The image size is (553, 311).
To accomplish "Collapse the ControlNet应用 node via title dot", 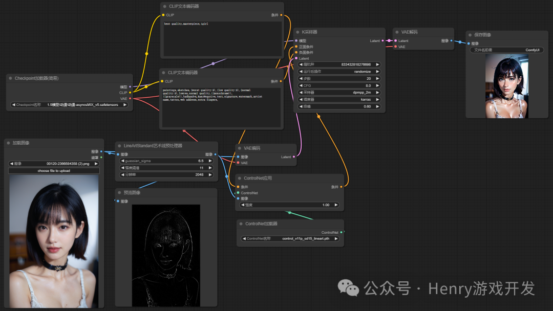I will (240, 178).
